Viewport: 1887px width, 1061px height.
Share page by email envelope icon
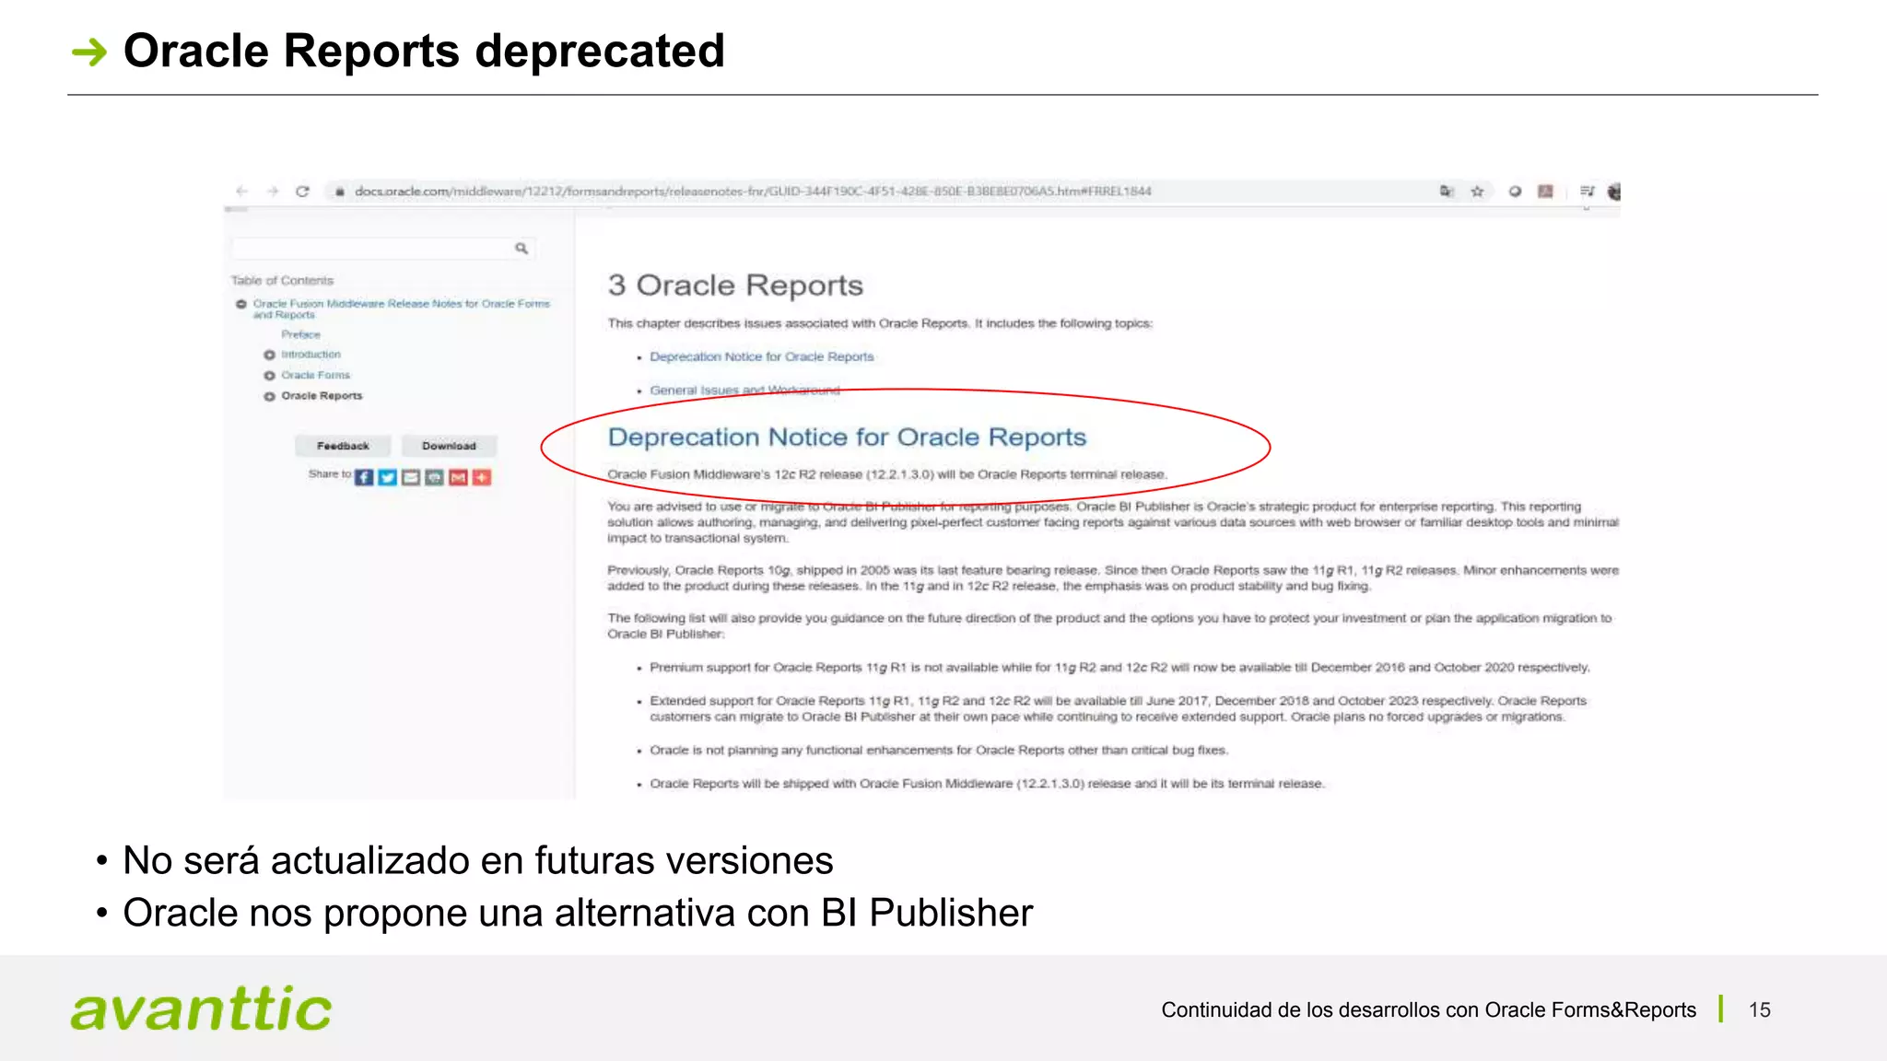411,477
